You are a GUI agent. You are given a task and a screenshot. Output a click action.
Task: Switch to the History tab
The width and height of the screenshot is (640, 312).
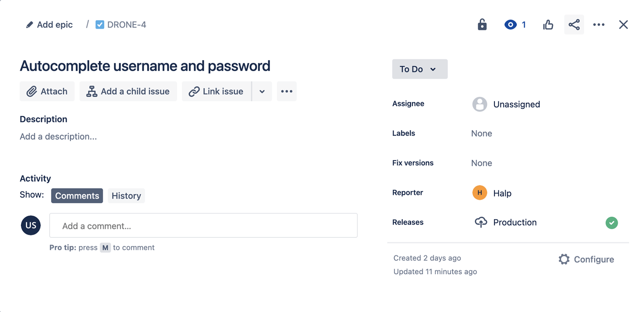126,195
